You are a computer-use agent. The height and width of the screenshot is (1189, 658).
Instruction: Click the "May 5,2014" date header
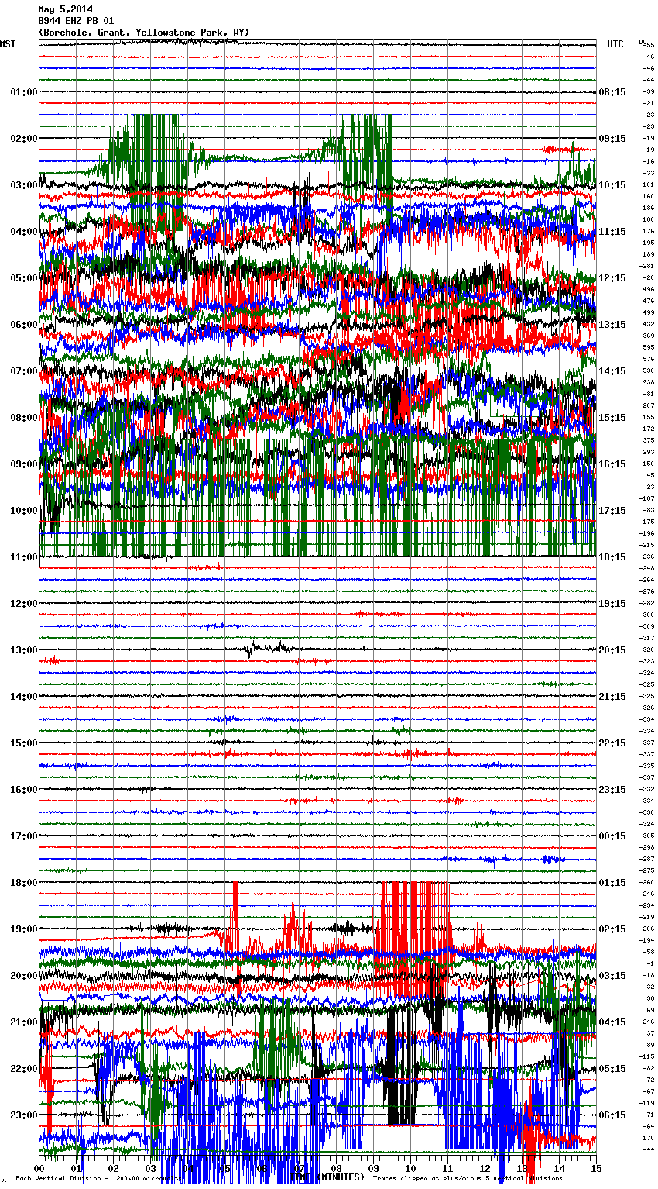(x=65, y=9)
